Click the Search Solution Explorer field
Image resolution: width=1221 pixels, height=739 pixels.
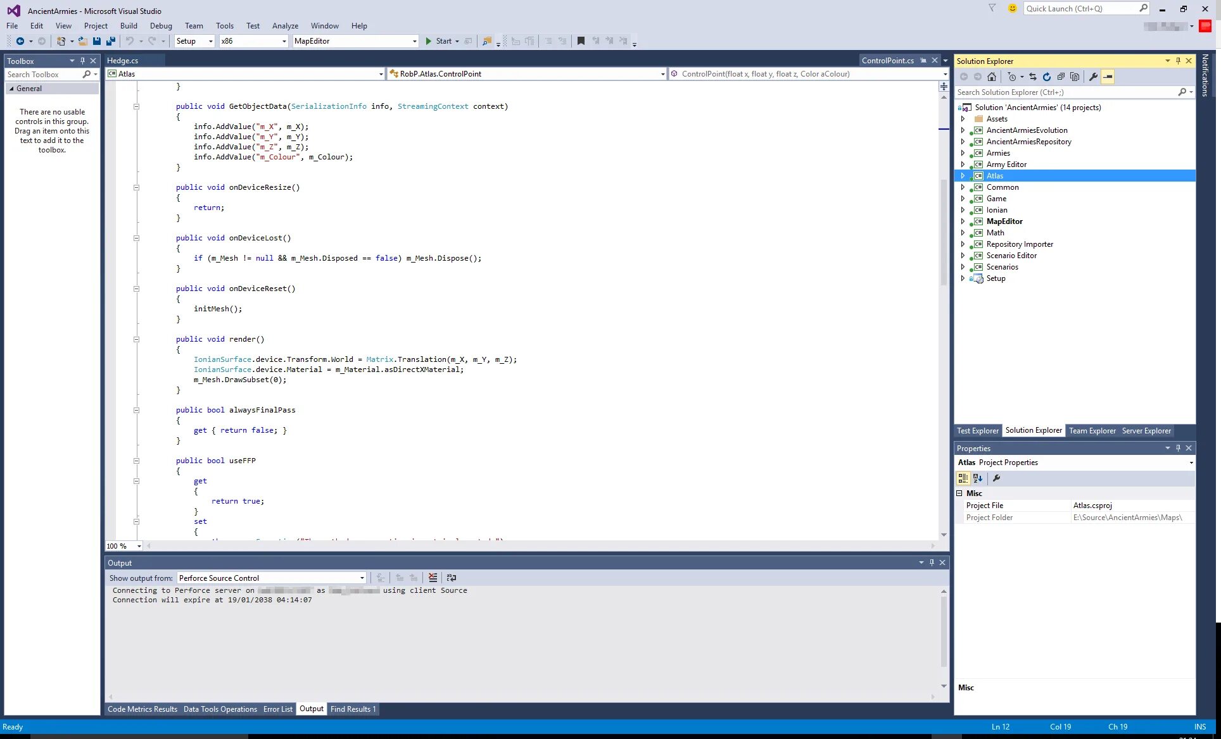click(x=1064, y=92)
